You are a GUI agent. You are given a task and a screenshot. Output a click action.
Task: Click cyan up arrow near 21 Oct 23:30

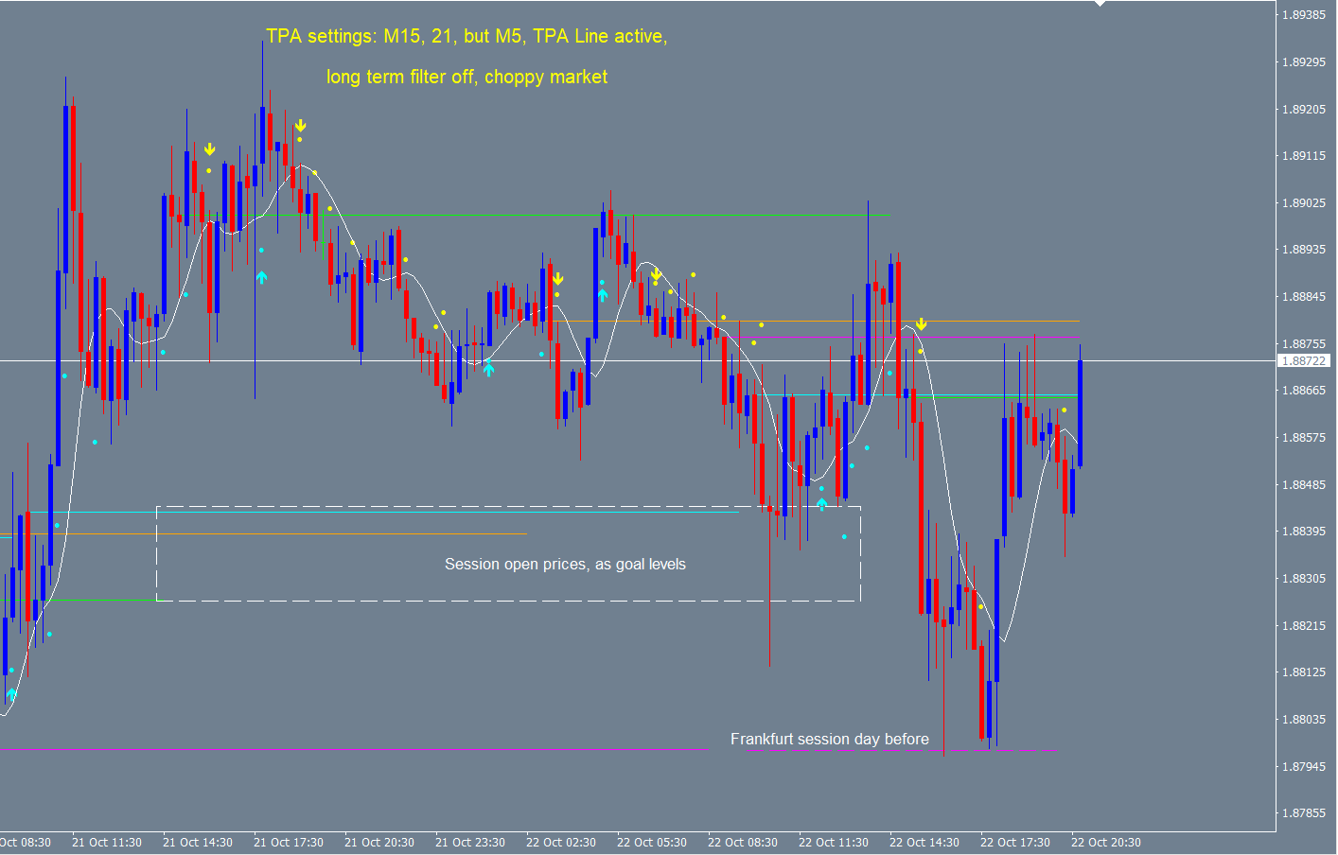[x=488, y=369]
